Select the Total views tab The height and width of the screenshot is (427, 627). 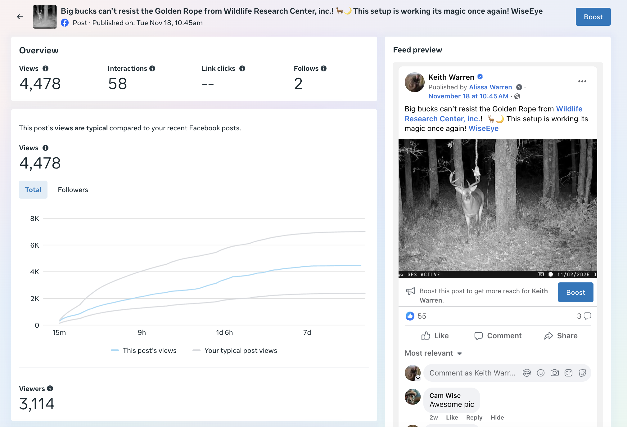(x=33, y=190)
